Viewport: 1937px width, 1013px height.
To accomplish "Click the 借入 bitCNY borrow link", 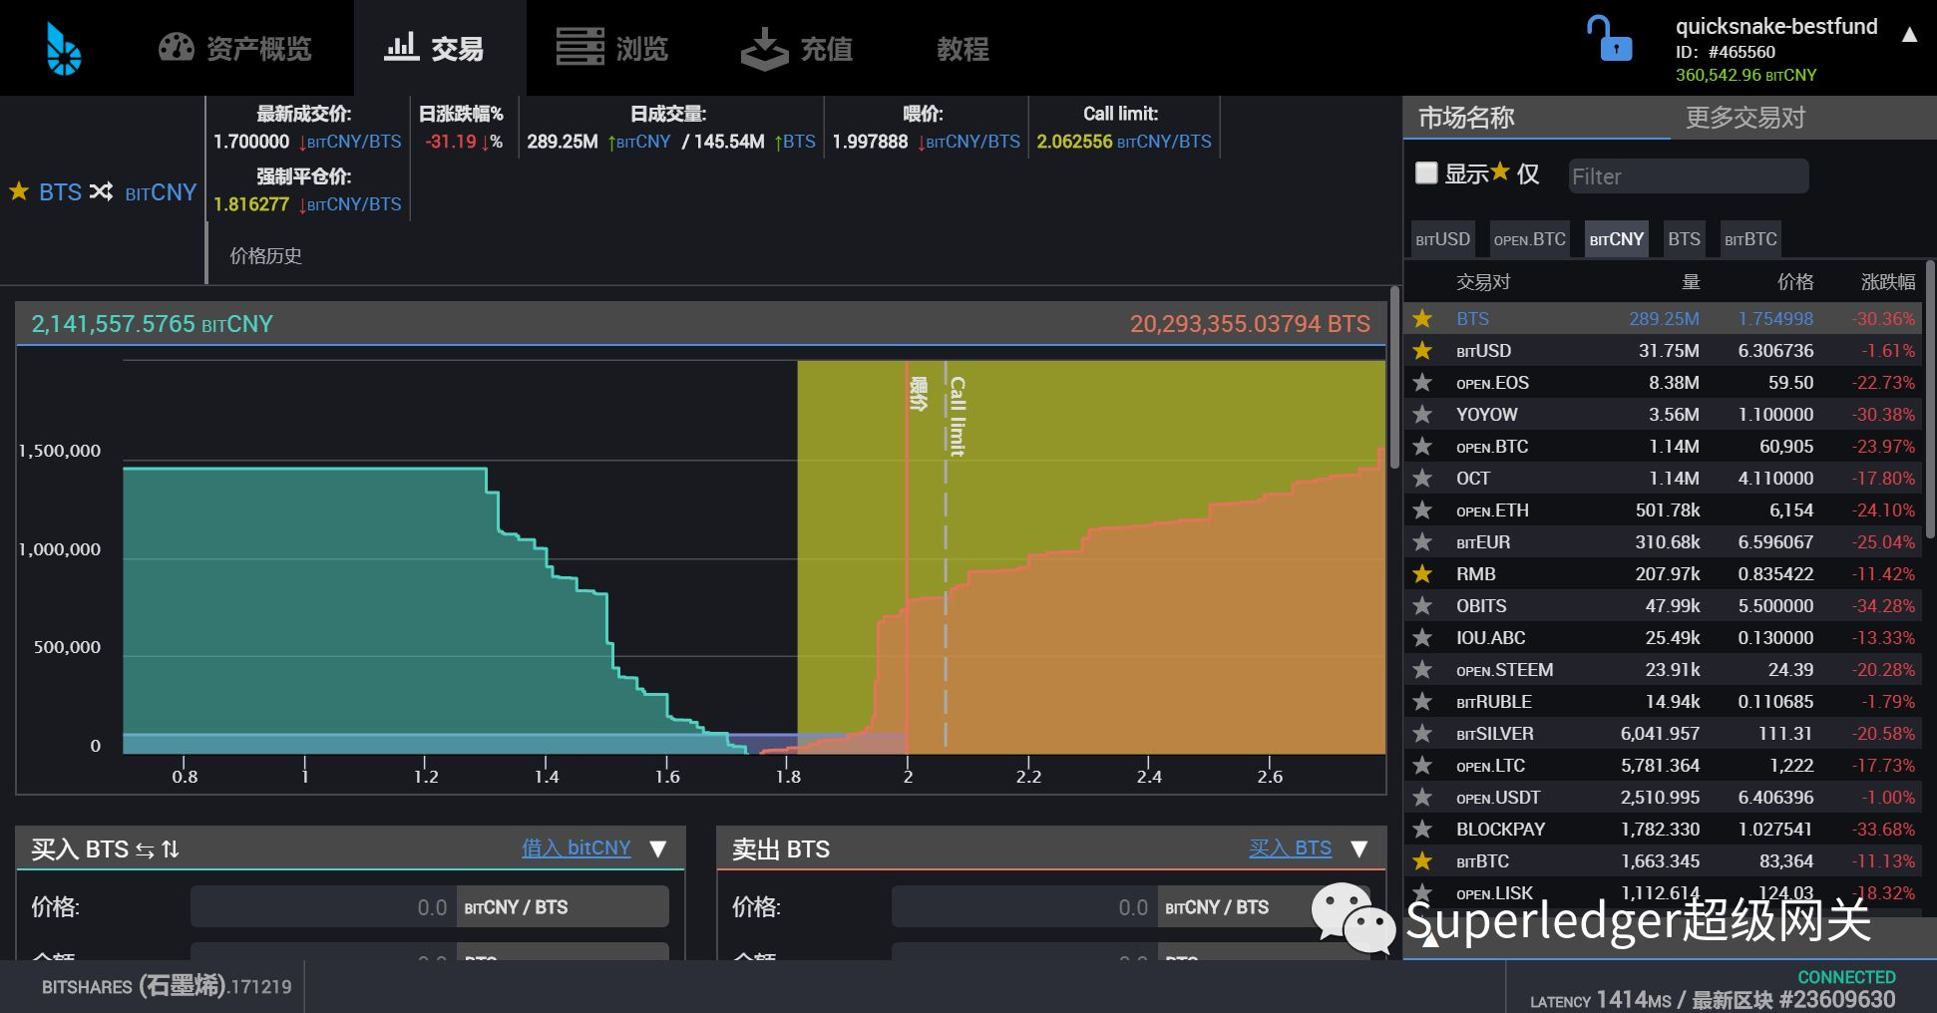I will 576,847.
